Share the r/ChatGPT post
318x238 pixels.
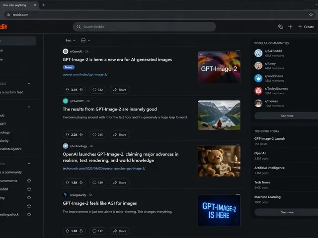tap(120, 134)
